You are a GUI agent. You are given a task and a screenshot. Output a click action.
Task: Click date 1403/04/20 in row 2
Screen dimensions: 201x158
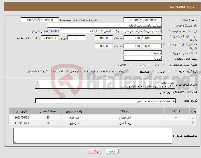[x=22, y=123]
